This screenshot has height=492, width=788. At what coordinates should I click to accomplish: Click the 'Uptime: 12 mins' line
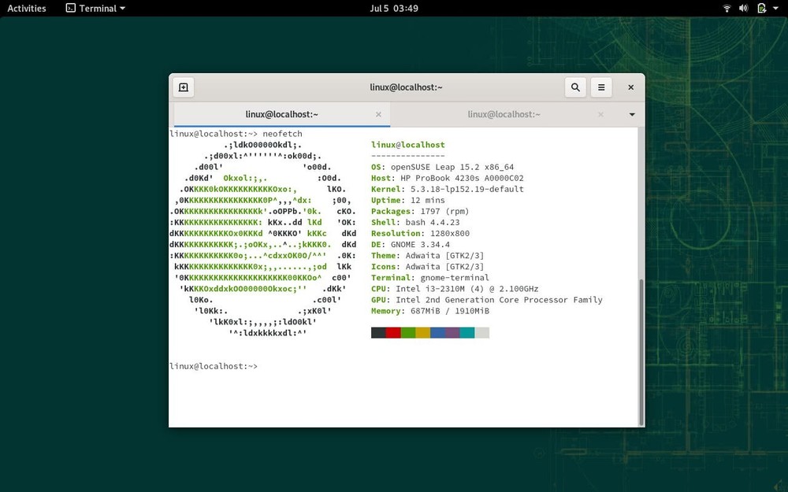pos(408,200)
